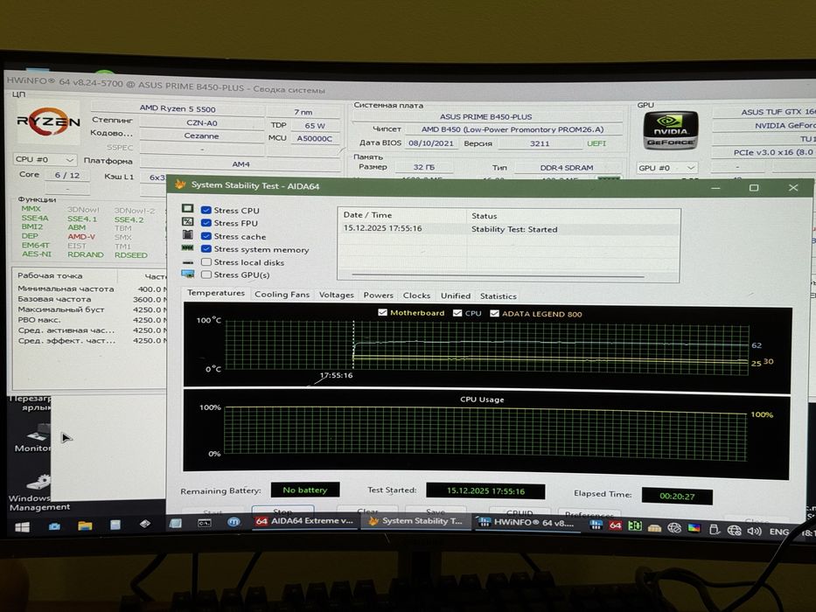This screenshot has width=816, height=612.
Task: Click the green temperature tray icon
Action: pyautogui.click(x=634, y=526)
